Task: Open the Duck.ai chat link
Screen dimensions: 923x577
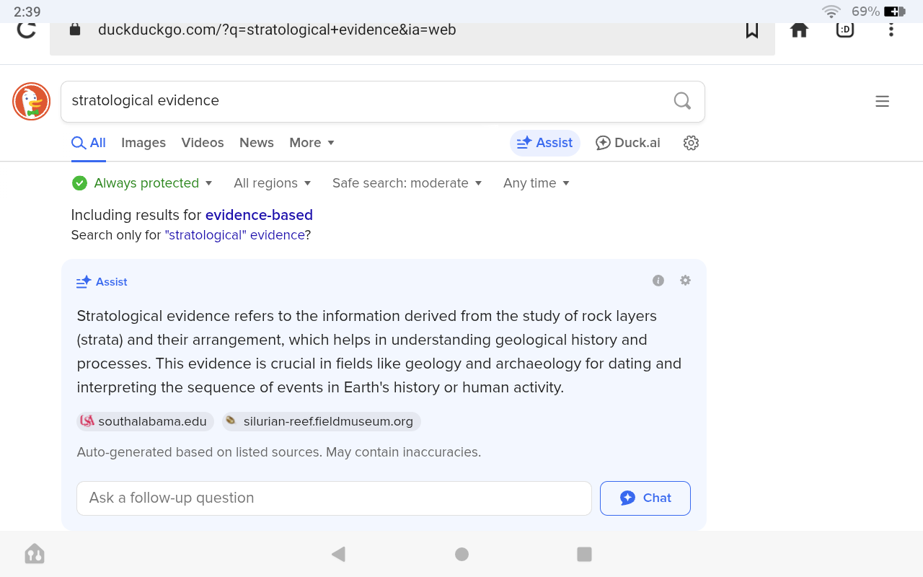Action: point(627,143)
